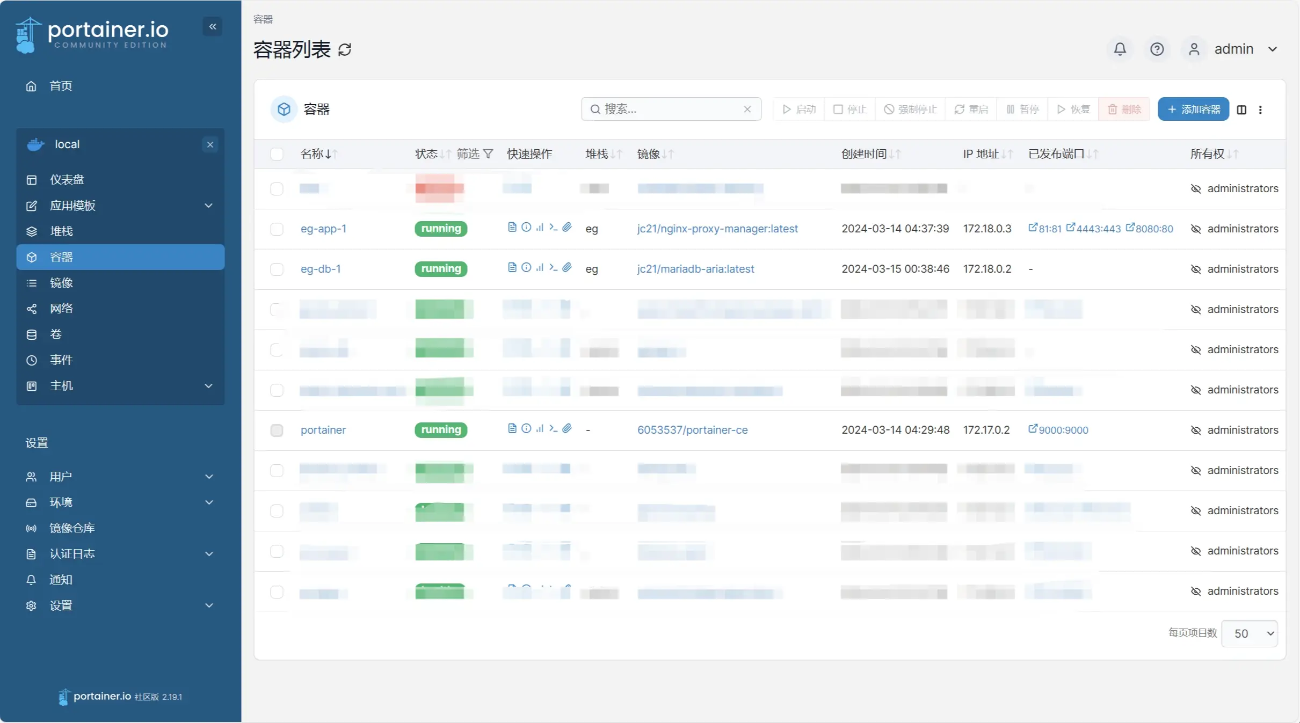Open exec console icon for portainer container
This screenshot has height=723, width=1300.
[553, 429]
